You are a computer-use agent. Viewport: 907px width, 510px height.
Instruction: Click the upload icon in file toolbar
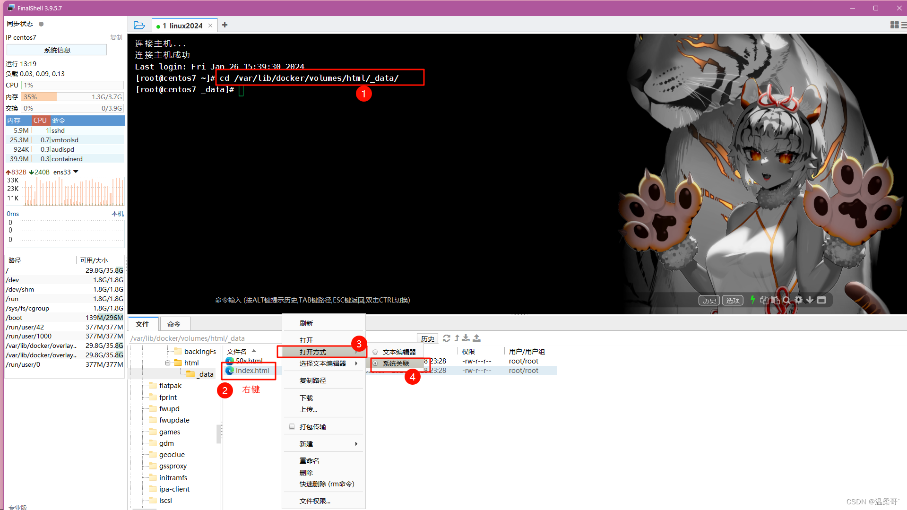point(476,338)
